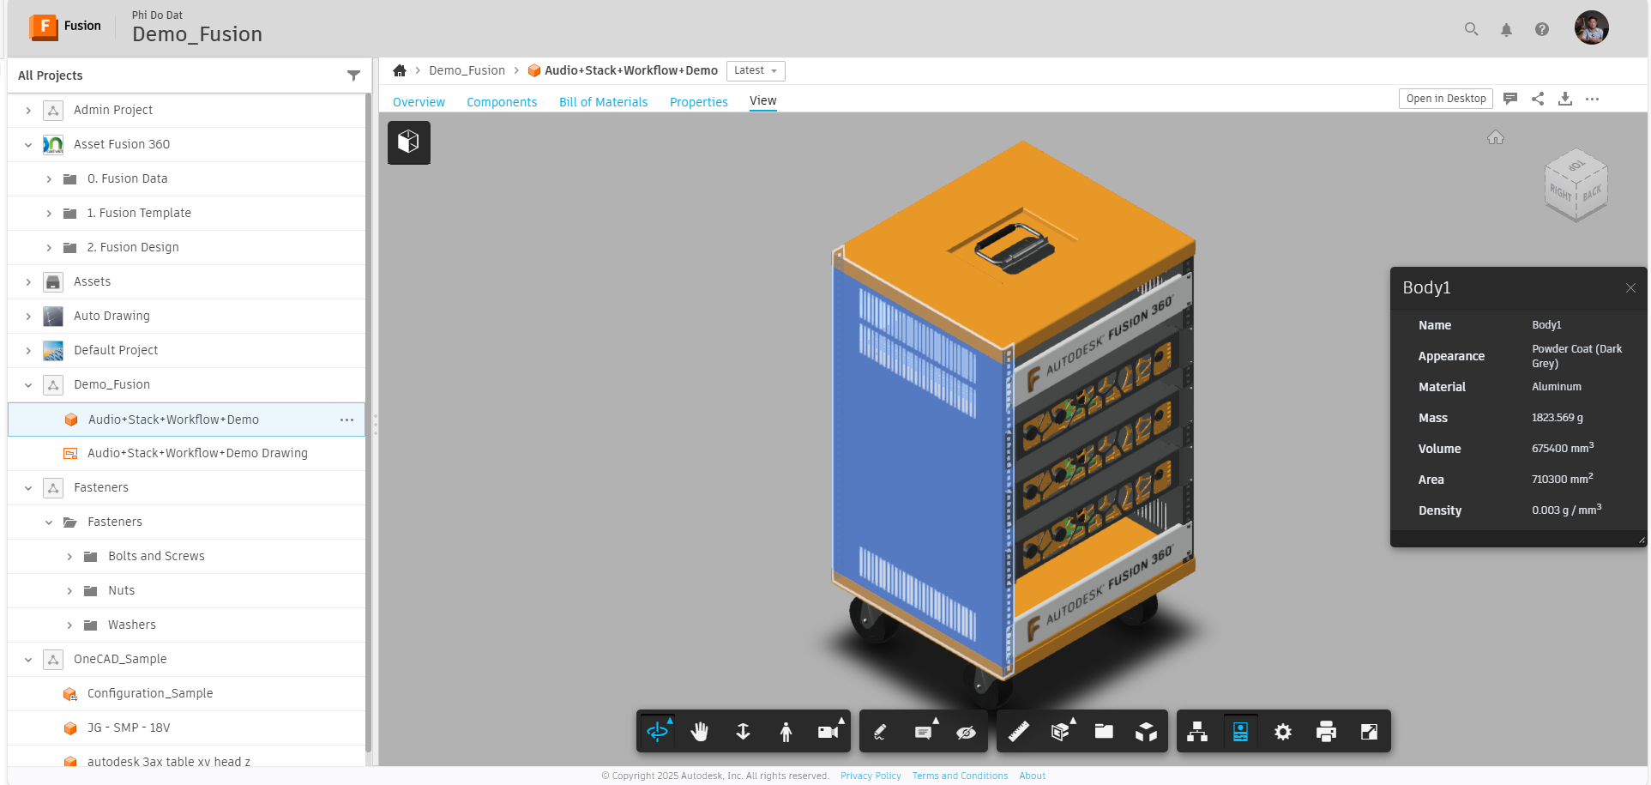
Task: Click the display cube button in viewport corner
Action: [409, 142]
